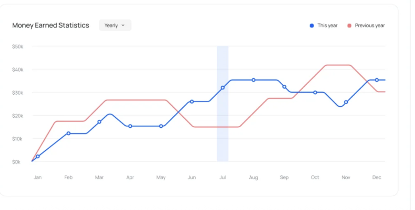
Task: Click the red Previous year legend dot
Action: point(349,25)
